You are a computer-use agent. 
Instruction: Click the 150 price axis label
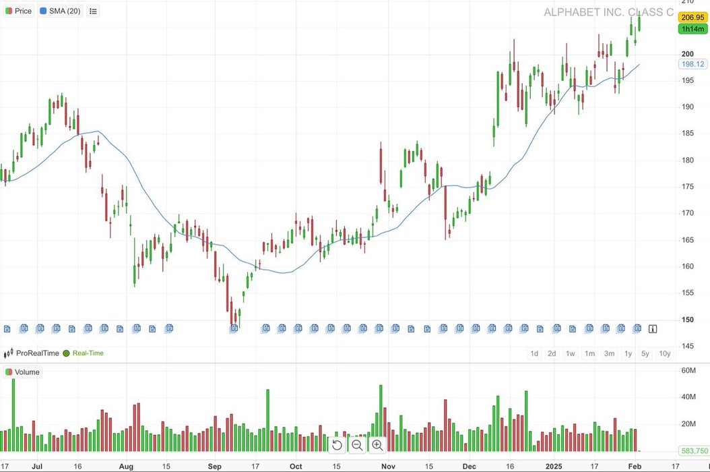pos(687,320)
